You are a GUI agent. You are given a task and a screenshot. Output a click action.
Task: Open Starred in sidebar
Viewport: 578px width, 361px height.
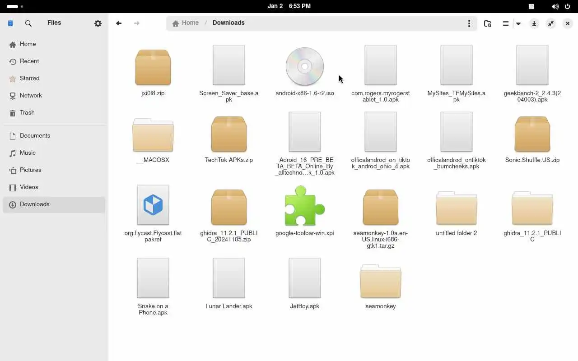click(54, 79)
